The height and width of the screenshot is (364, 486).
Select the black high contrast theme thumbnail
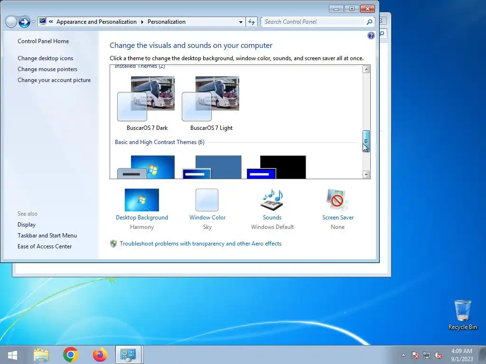pos(277,167)
